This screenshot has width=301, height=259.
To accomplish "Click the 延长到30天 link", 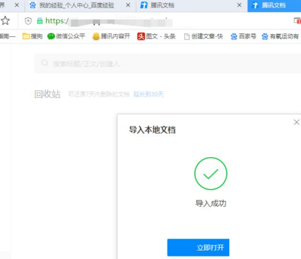I will 149,94.
